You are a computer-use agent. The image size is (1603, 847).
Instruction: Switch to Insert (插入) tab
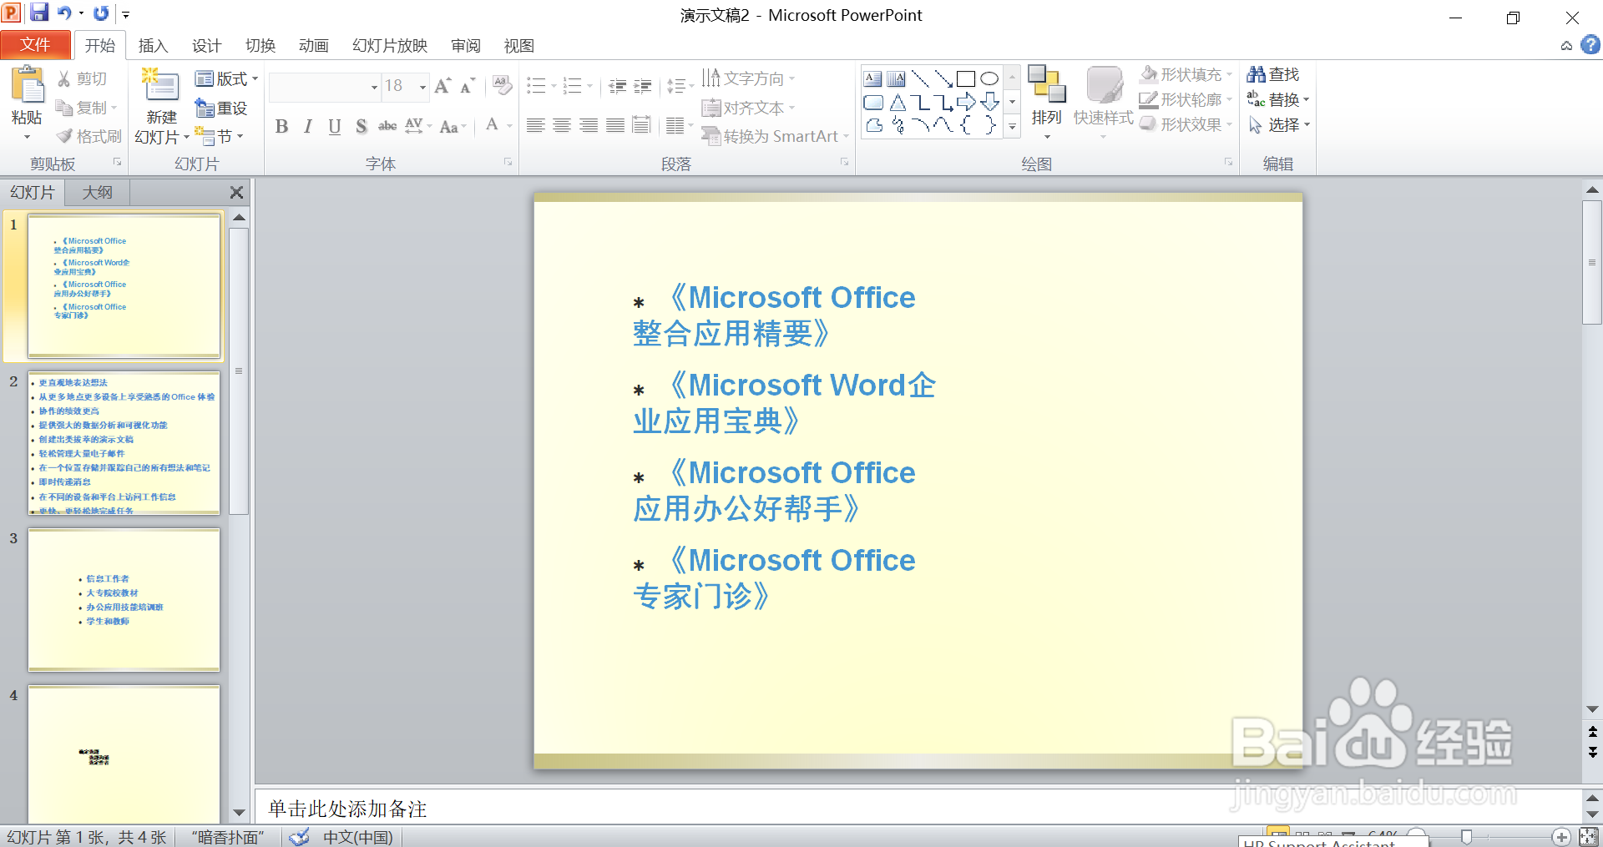(x=153, y=46)
